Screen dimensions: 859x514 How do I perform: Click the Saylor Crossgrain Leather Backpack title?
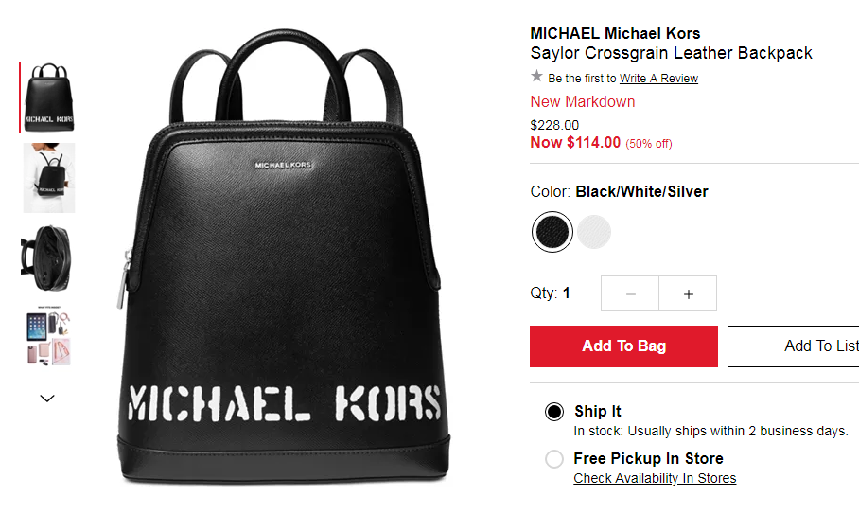(x=671, y=53)
